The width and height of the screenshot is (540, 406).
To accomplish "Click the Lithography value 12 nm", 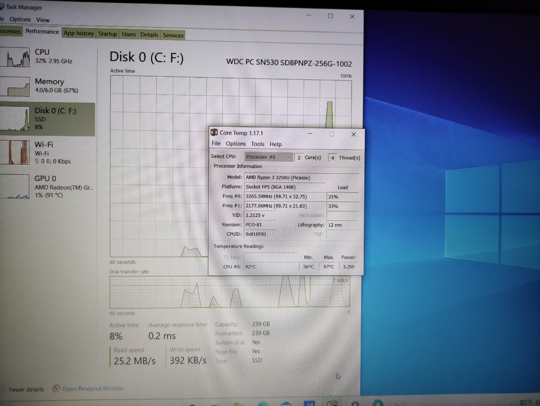I will tap(342, 225).
